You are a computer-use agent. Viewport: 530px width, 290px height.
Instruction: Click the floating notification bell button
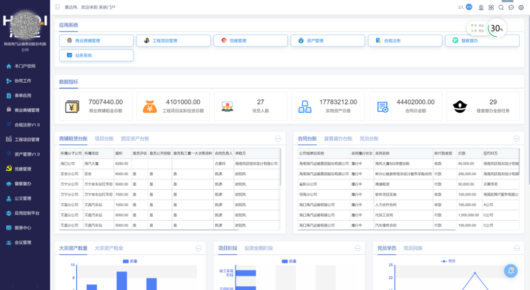[x=511, y=270]
